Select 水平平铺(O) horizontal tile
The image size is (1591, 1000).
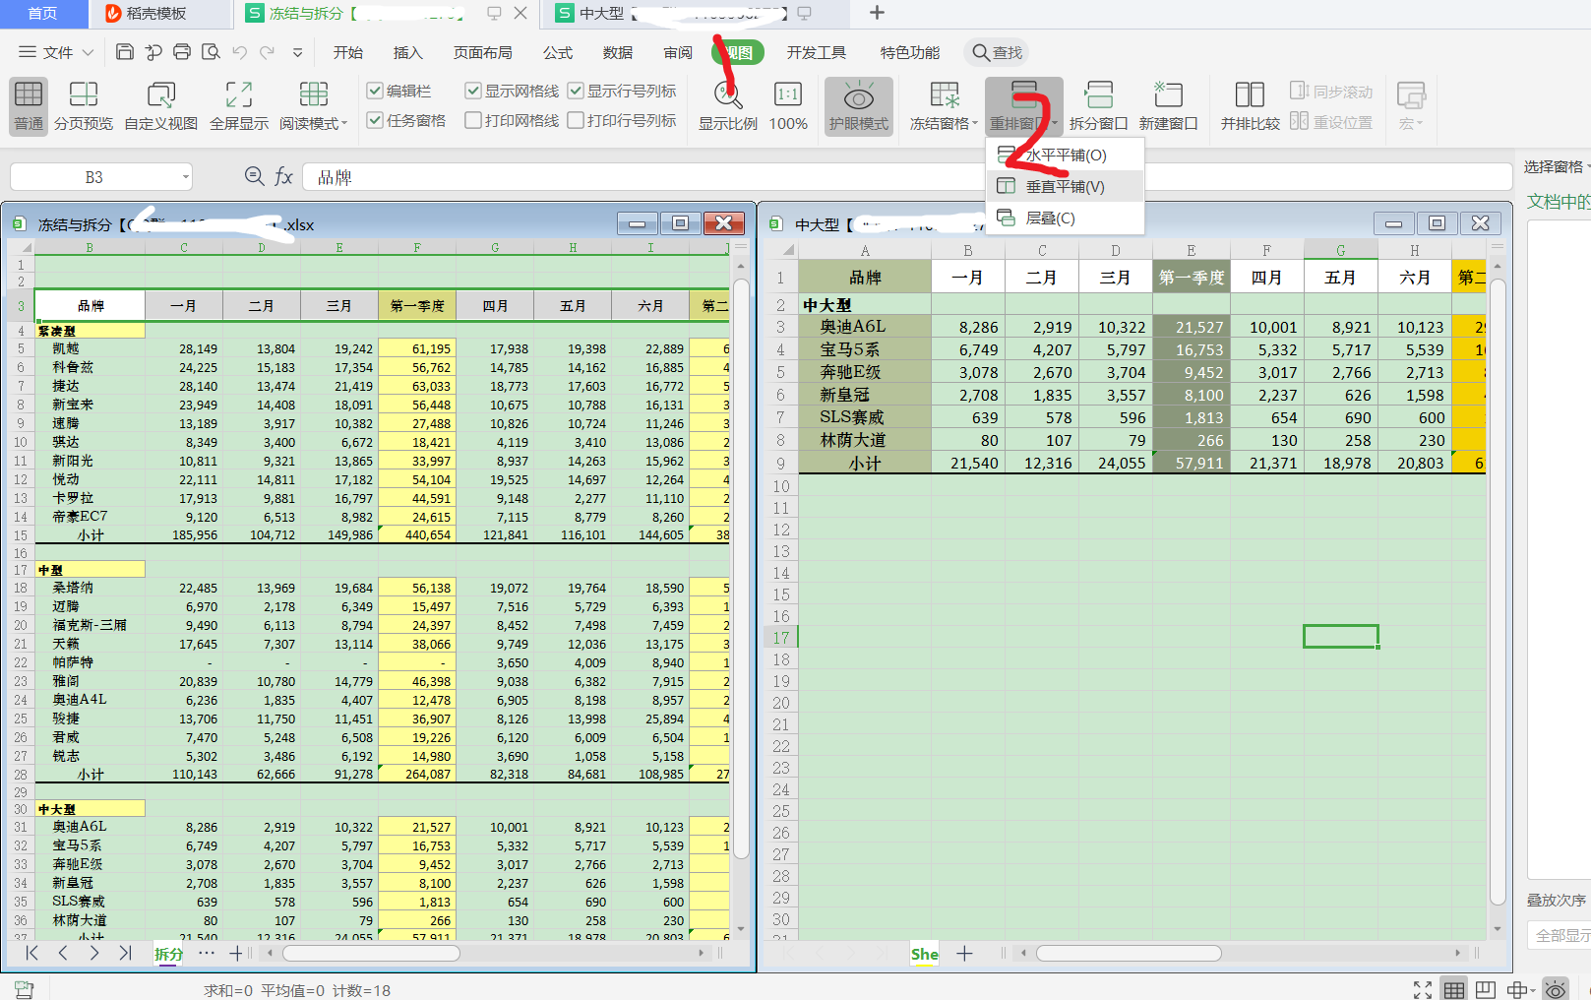[x=1065, y=155]
